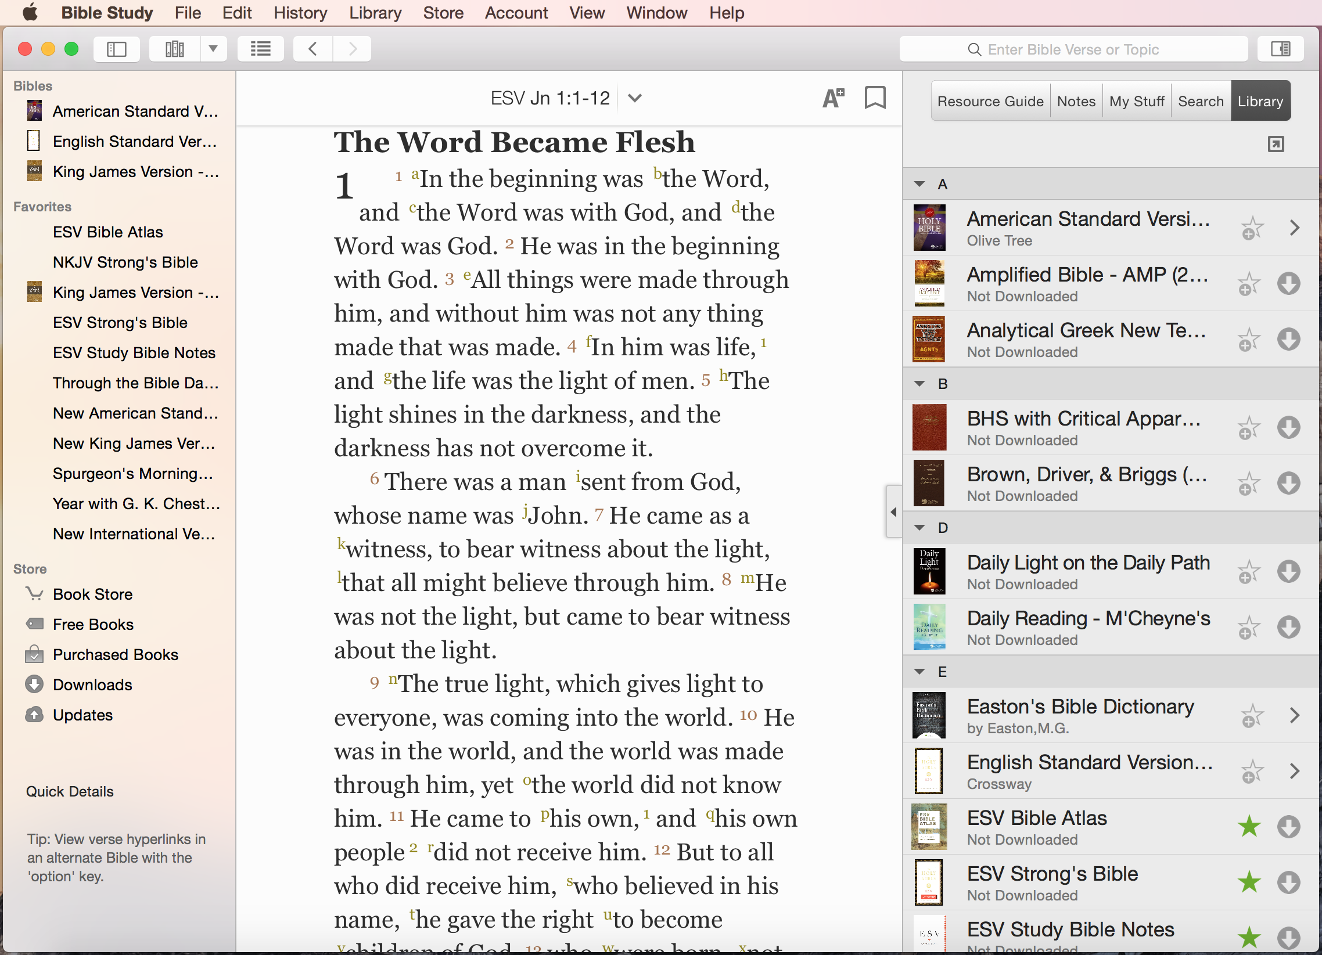Pop out library panel into window
The width and height of the screenshot is (1322, 955).
[1276, 144]
